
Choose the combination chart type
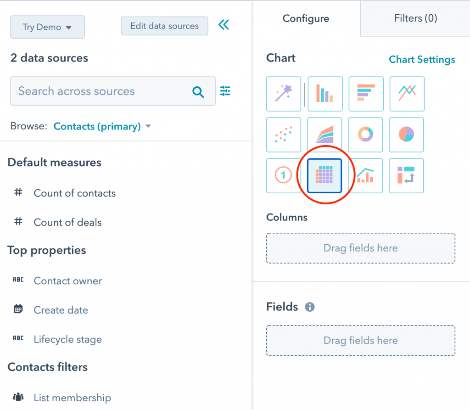pyautogui.click(x=365, y=175)
